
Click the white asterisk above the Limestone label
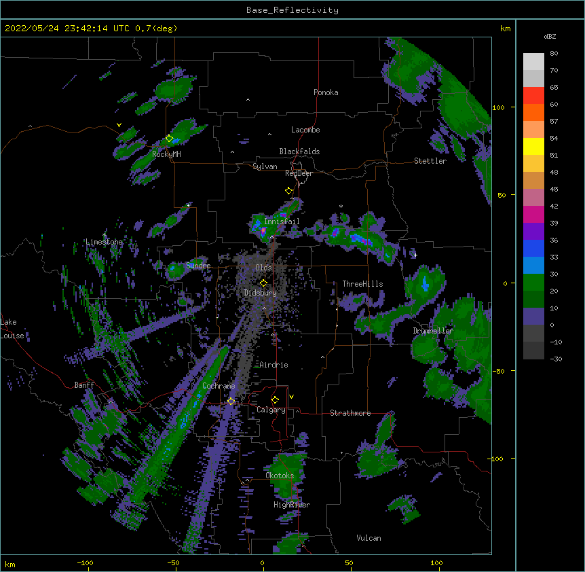coord(104,235)
